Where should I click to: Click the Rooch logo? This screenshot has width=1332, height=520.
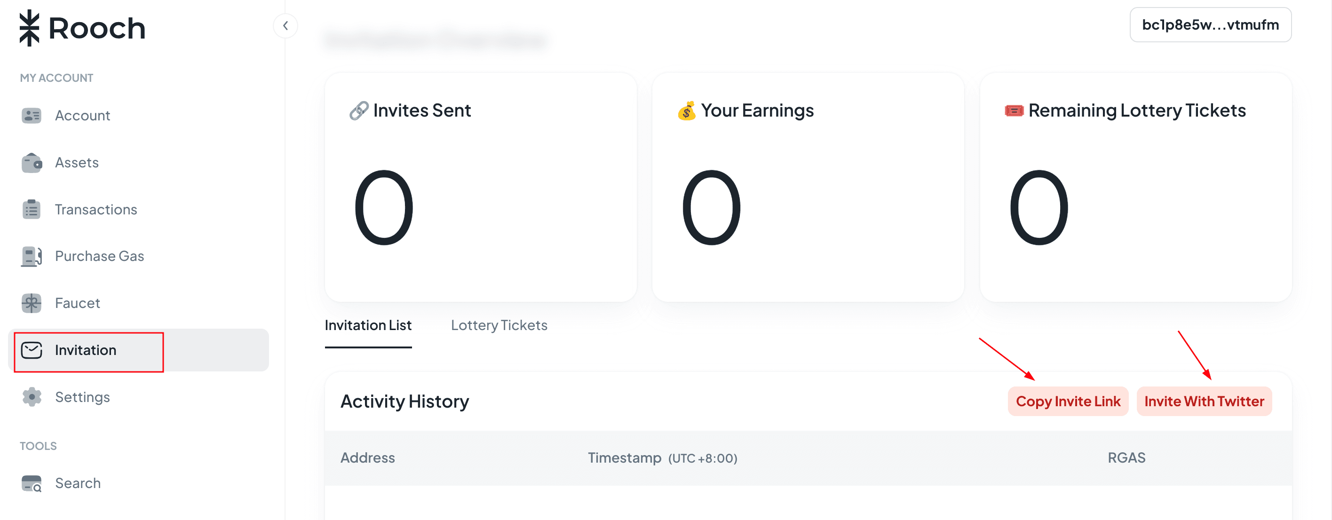point(82,28)
